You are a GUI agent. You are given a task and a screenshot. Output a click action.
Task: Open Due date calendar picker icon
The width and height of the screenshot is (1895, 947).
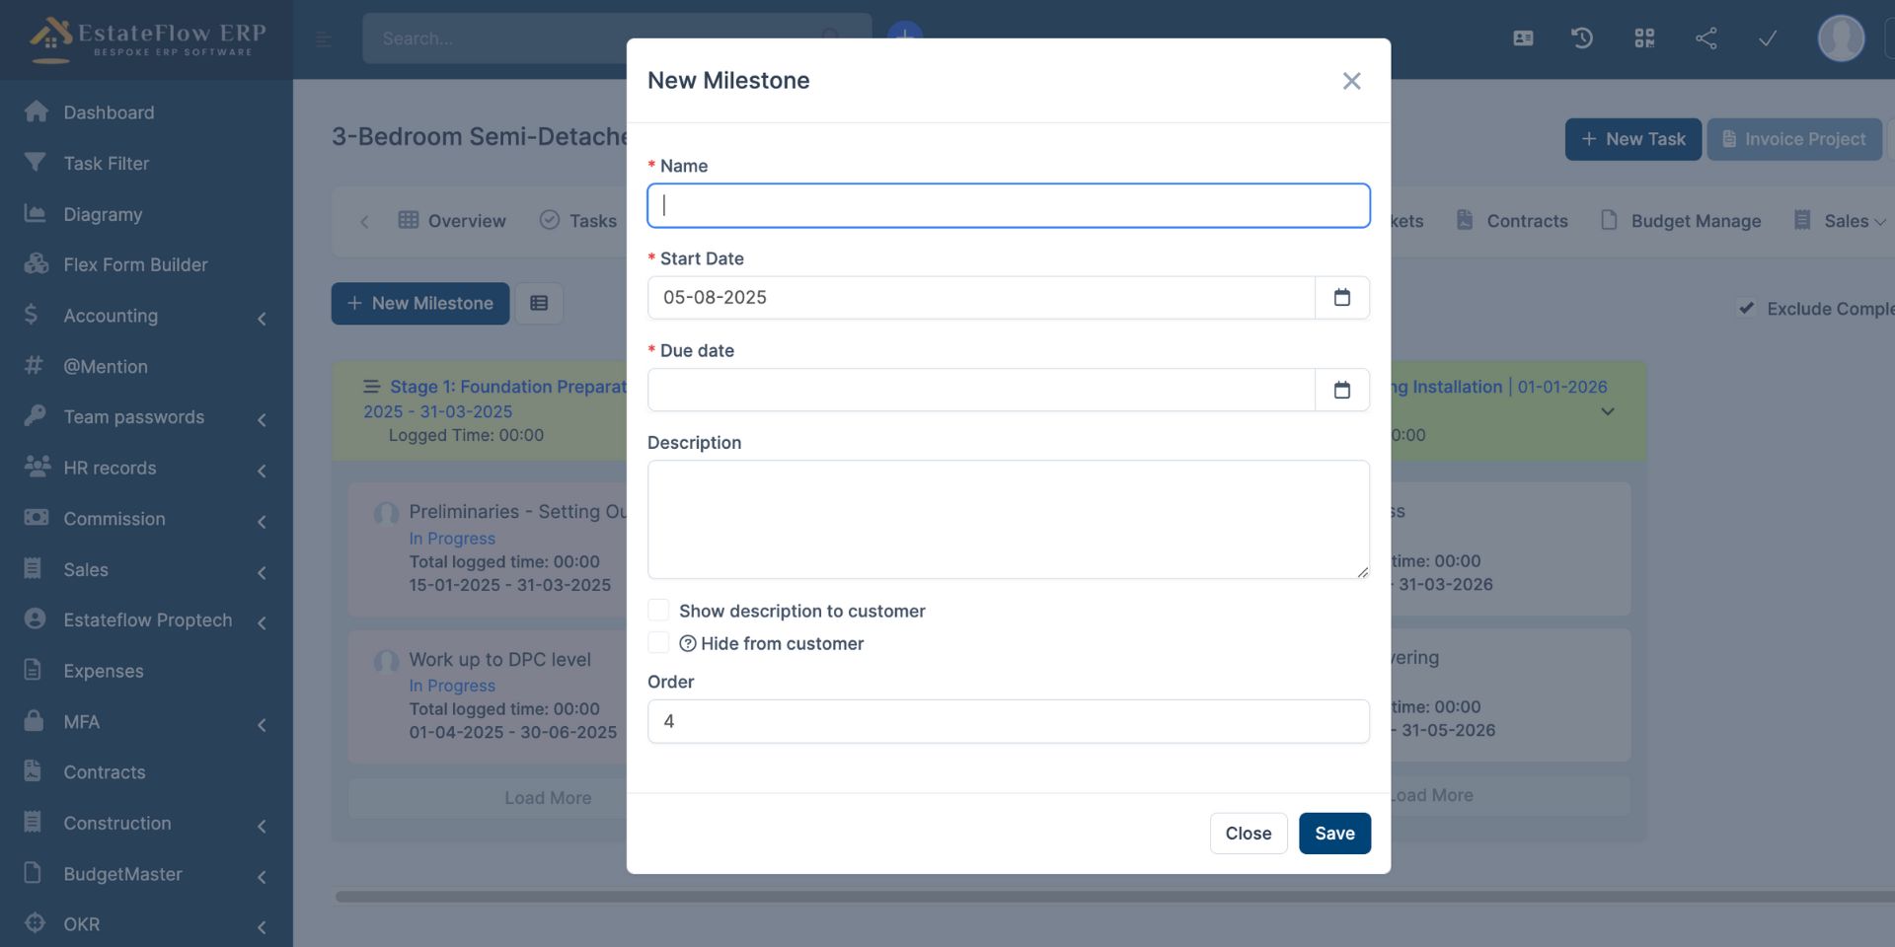click(x=1341, y=390)
